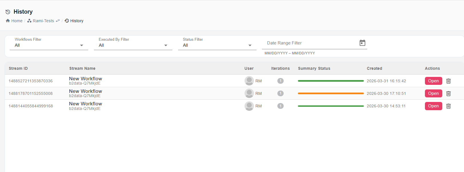Click created date 2026-03-30 17:10:51
The height and width of the screenshot is (172, 464).
(386, 93)
